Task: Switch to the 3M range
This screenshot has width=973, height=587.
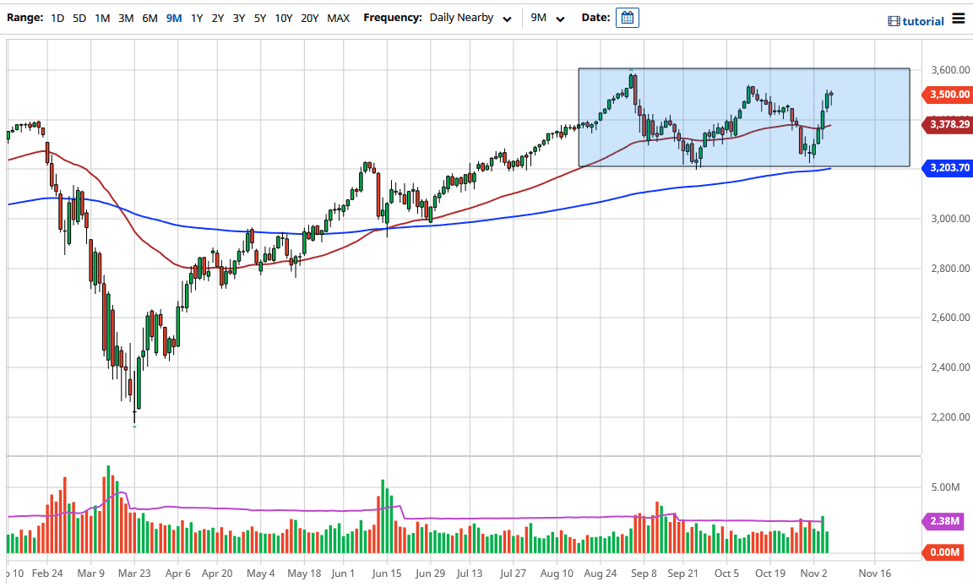Action: click(x=125, y=18)
